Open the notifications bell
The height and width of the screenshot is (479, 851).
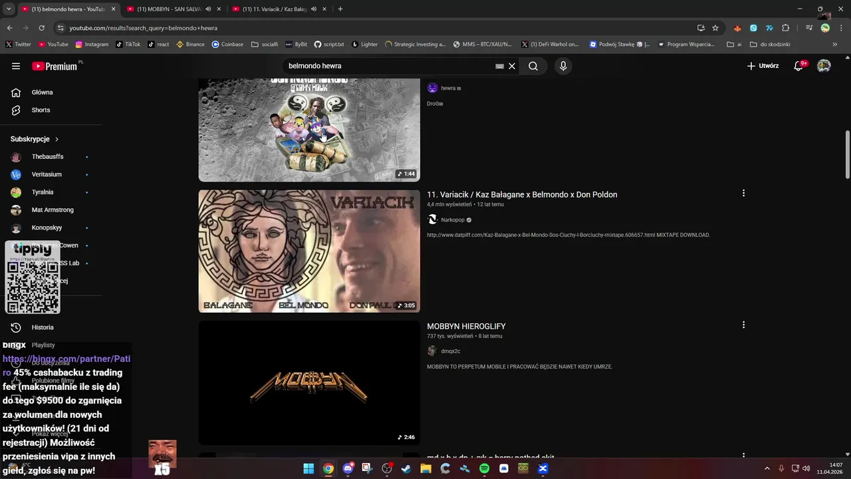click(799, 66)
